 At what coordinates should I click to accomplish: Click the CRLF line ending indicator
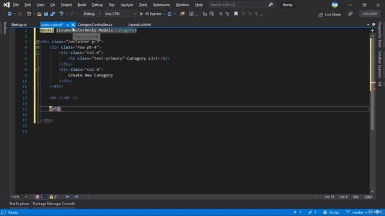(x=369, y=197)
